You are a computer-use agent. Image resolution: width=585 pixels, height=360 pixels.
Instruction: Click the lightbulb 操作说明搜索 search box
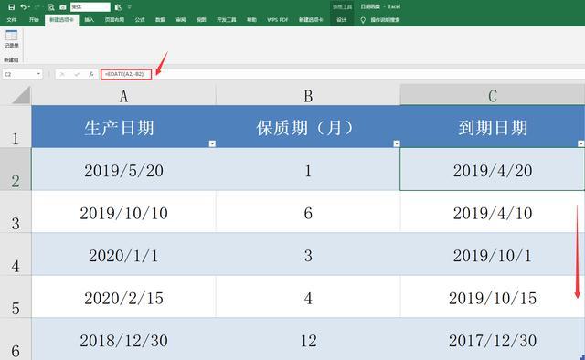pos(380,20)
